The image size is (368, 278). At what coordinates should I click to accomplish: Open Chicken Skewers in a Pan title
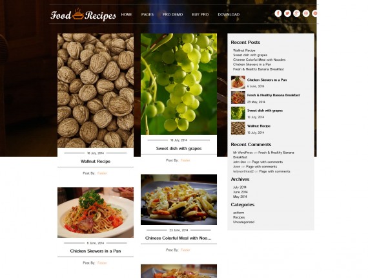pyautogui.click(x=96, y=251)
